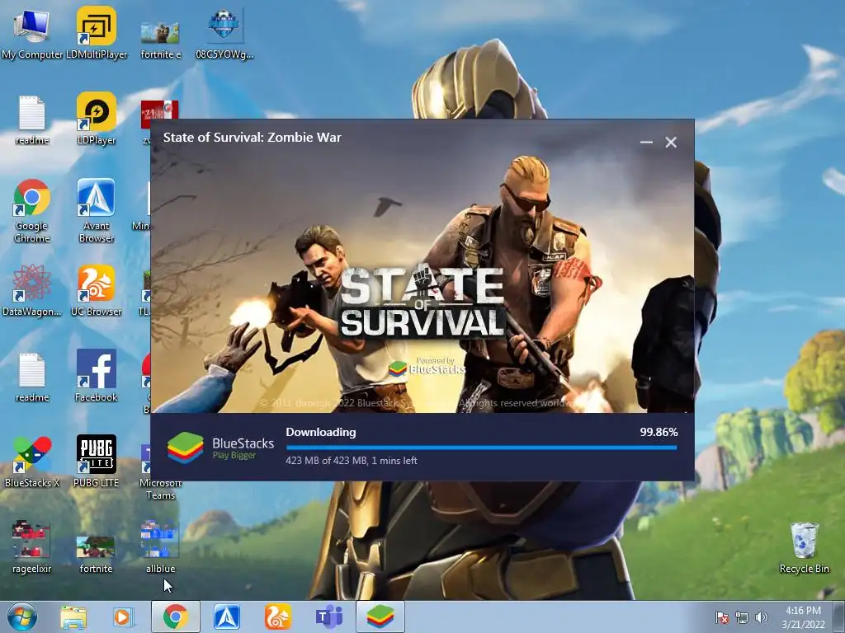Open UC Browser on the taskbar

(x=278, y=617)
